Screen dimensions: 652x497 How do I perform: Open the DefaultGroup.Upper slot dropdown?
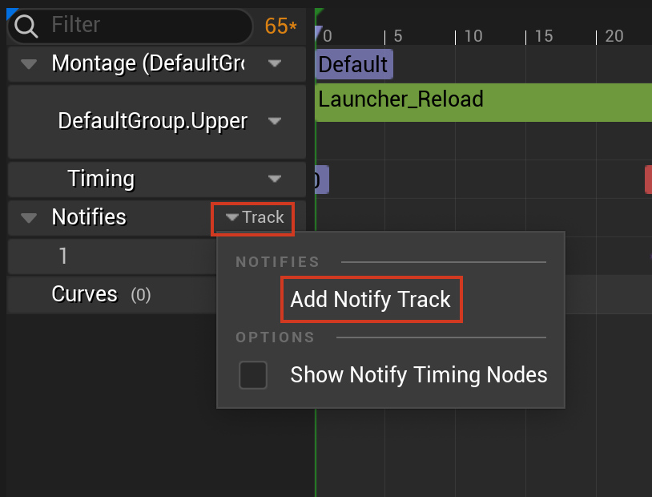pyautogui.click(x=275, y=122)
